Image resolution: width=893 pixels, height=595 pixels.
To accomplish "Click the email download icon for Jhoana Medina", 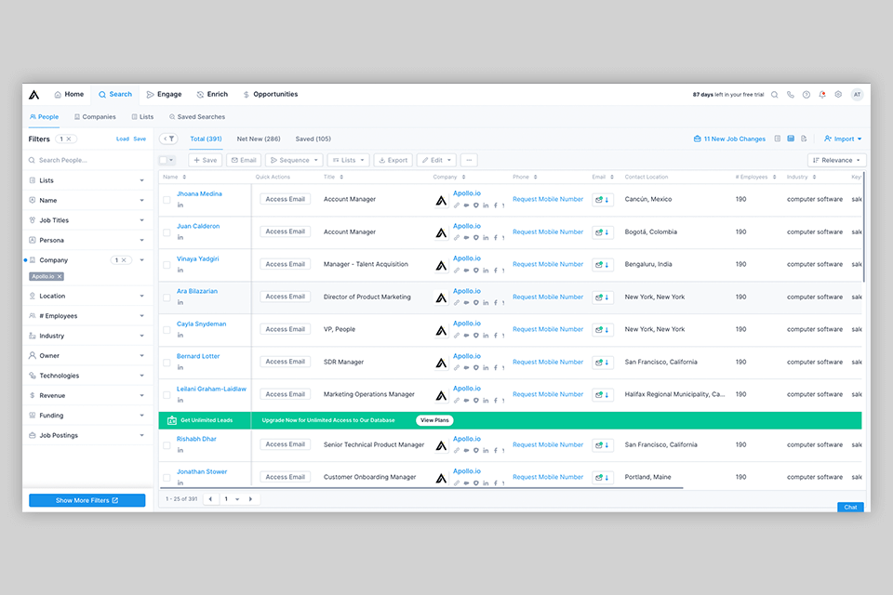I will point(603,200).
